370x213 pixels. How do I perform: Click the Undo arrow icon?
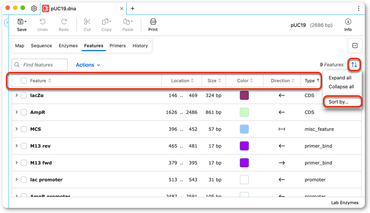coord(42,22)
